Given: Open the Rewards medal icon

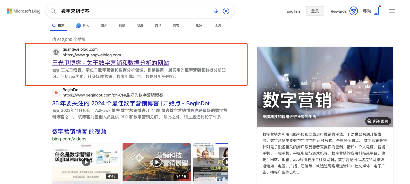Looking at the screenshot, I should (x=354, y=11).
